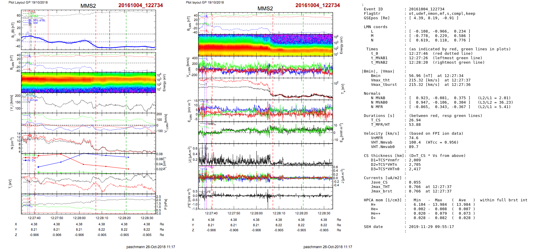Click the Event ID label in the text panel

[x=373, y=9]
